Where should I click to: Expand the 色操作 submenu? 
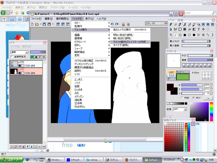[91, 26]
